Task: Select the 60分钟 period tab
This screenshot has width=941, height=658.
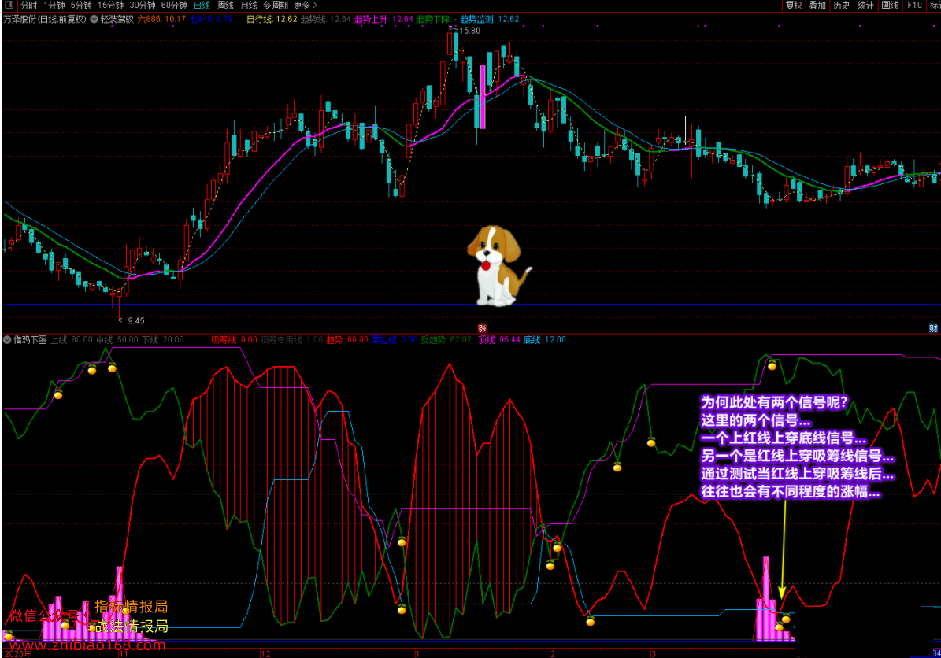Action: pos(174,6)
